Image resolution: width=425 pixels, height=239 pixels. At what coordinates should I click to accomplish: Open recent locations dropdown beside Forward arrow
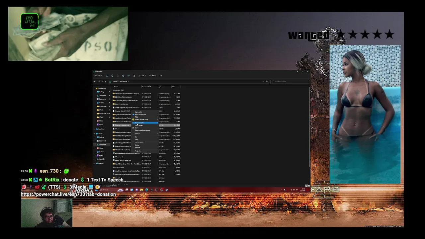tap(102, 82)
